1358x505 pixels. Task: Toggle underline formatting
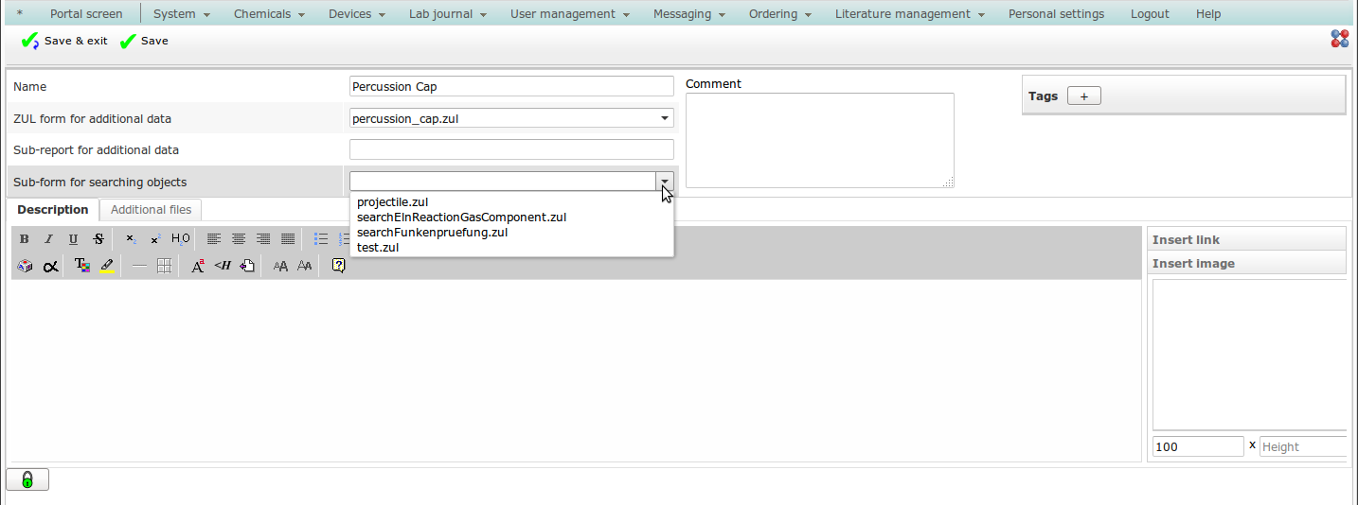(x=74, y=239)
